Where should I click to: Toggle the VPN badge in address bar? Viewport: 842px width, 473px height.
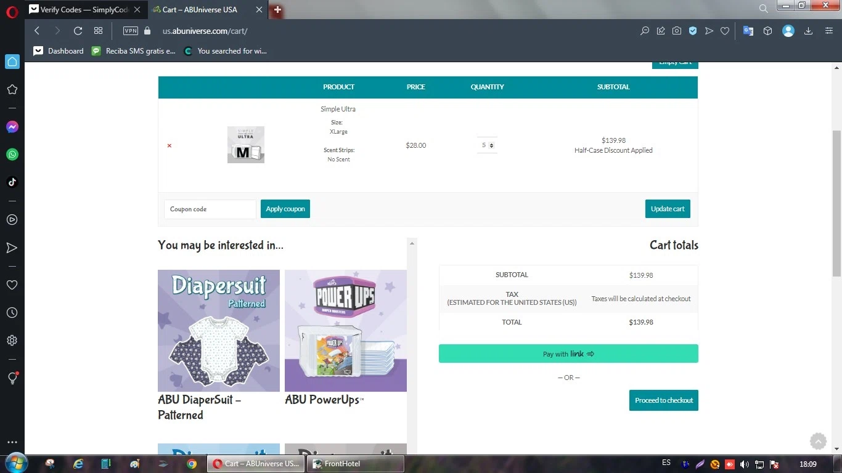(131, 31)
